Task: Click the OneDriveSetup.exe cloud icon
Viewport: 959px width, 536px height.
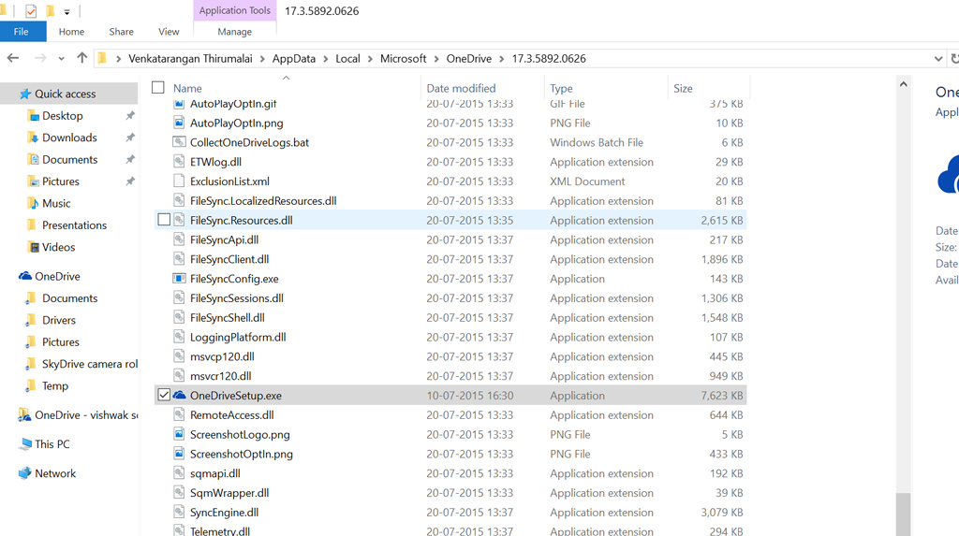Action: coord(179,396)
